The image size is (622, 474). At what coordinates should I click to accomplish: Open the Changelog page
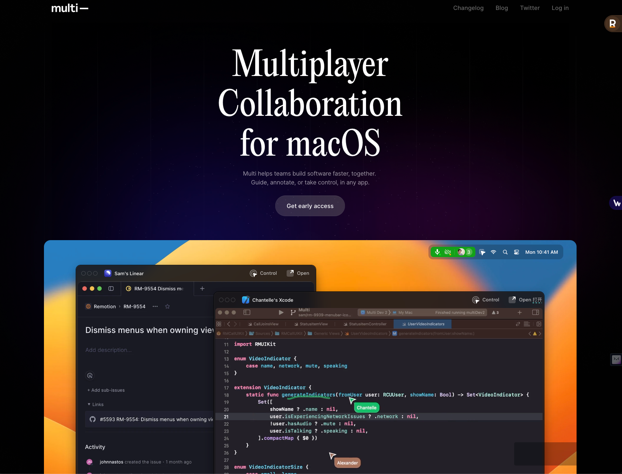468,8
